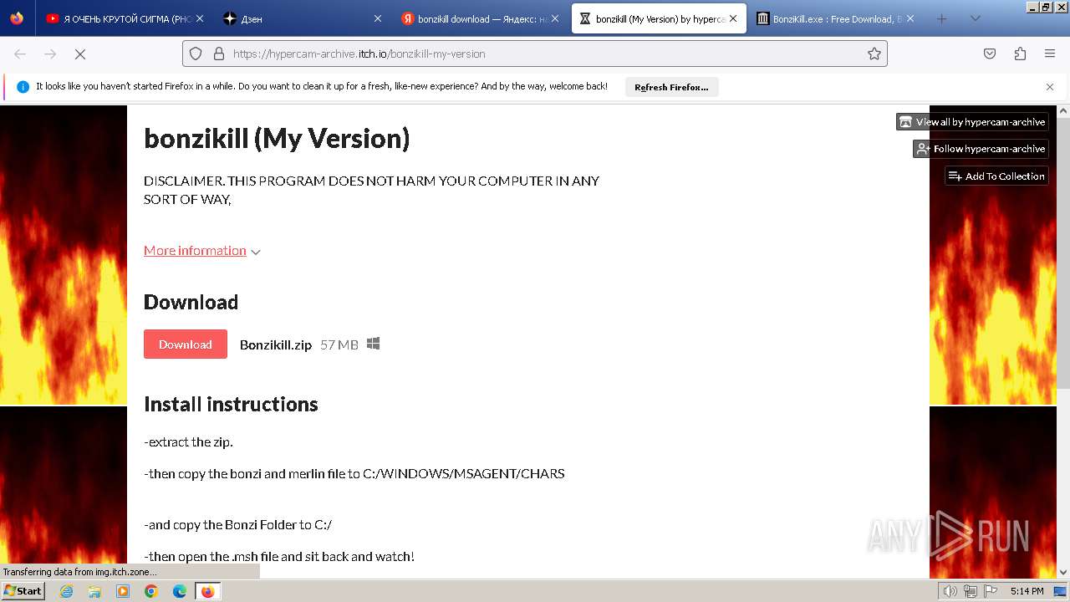Click the '-extract the zip.' instruction line
The height and width of the screenshot is (602, 1070).
[188, 442]
